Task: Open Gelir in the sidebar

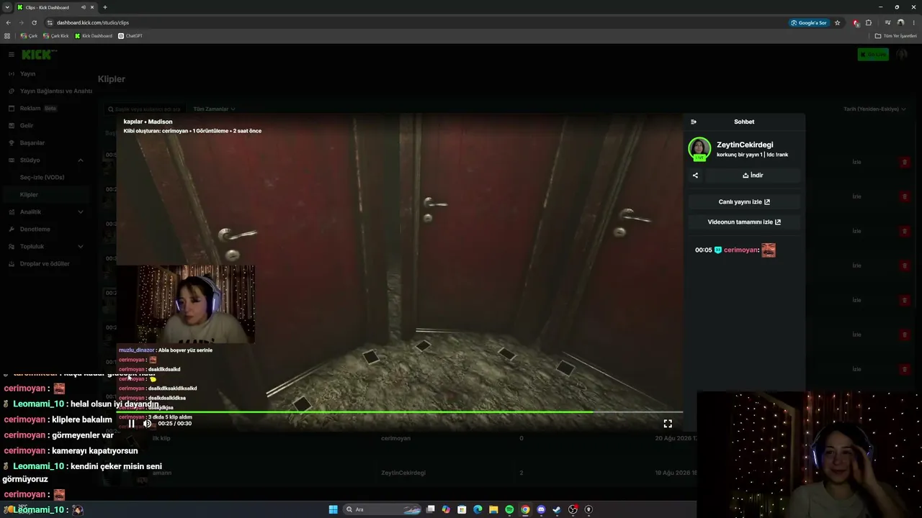Action: (x=27, y=126)
